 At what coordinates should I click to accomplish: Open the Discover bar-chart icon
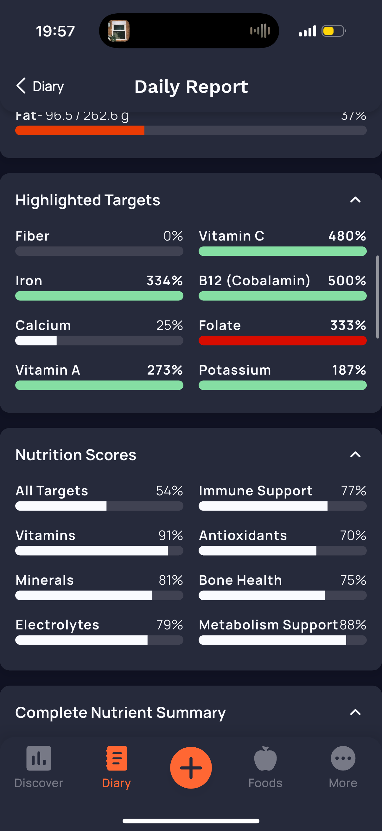pyautogui.click(x=39, y=758)
